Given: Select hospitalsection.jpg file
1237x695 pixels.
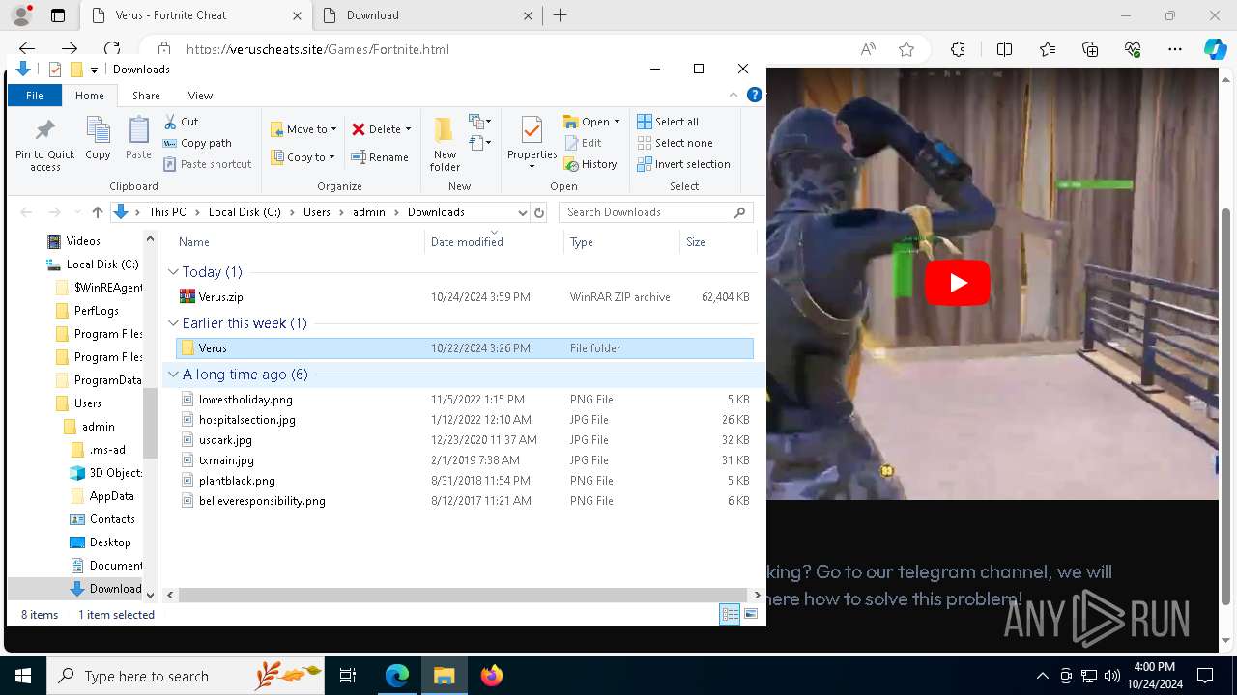Looking at the screenshot, I should [463, 420].
